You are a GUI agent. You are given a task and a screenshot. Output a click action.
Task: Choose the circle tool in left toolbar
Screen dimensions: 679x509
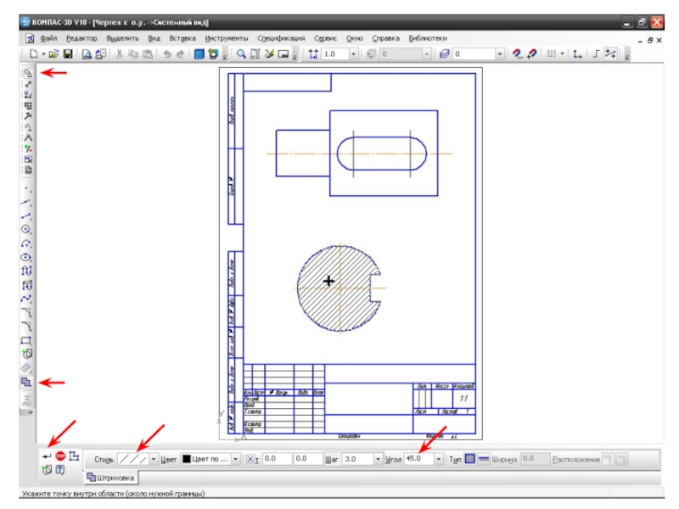[27, 229]
